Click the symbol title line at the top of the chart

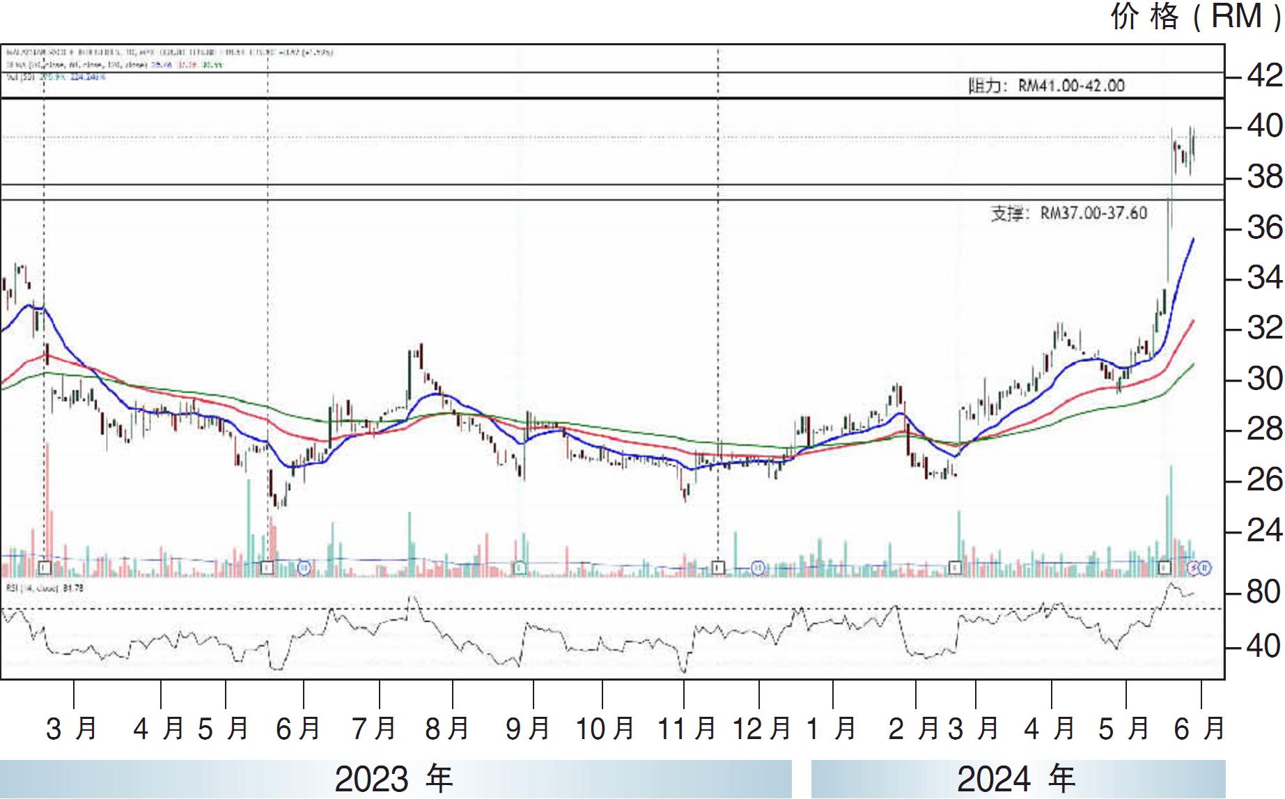pos(169,52)
